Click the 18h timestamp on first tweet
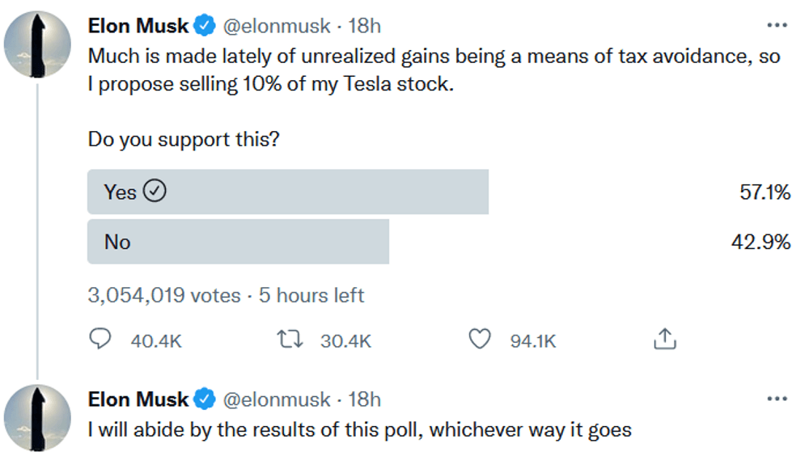Viewport: 809px width, 456px height. coord(364,27)
